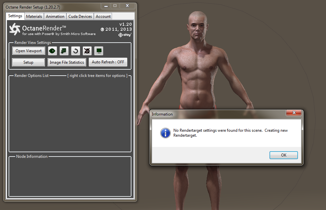Viewport: 326px width, 210px height.
Task: Click the OctaneRender swirl logo
Action: (15, 29)
